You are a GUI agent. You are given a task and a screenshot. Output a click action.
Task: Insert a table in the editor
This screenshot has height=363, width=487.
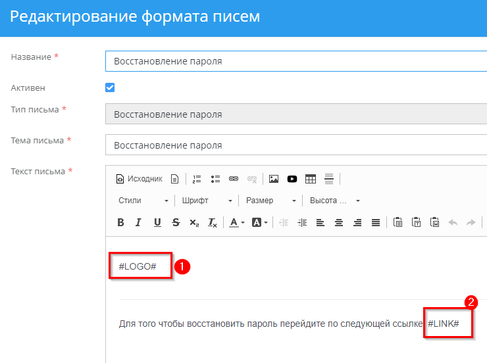click(x=311, y=178)
